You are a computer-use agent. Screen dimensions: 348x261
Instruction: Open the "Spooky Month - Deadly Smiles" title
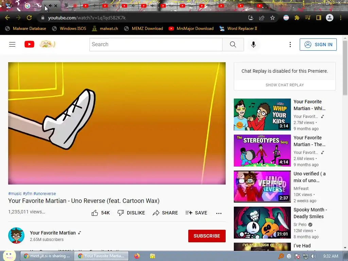click(x=310, y=213)
